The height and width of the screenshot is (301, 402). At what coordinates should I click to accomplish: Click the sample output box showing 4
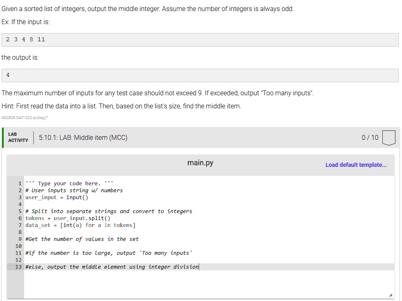tap(200, 75)
